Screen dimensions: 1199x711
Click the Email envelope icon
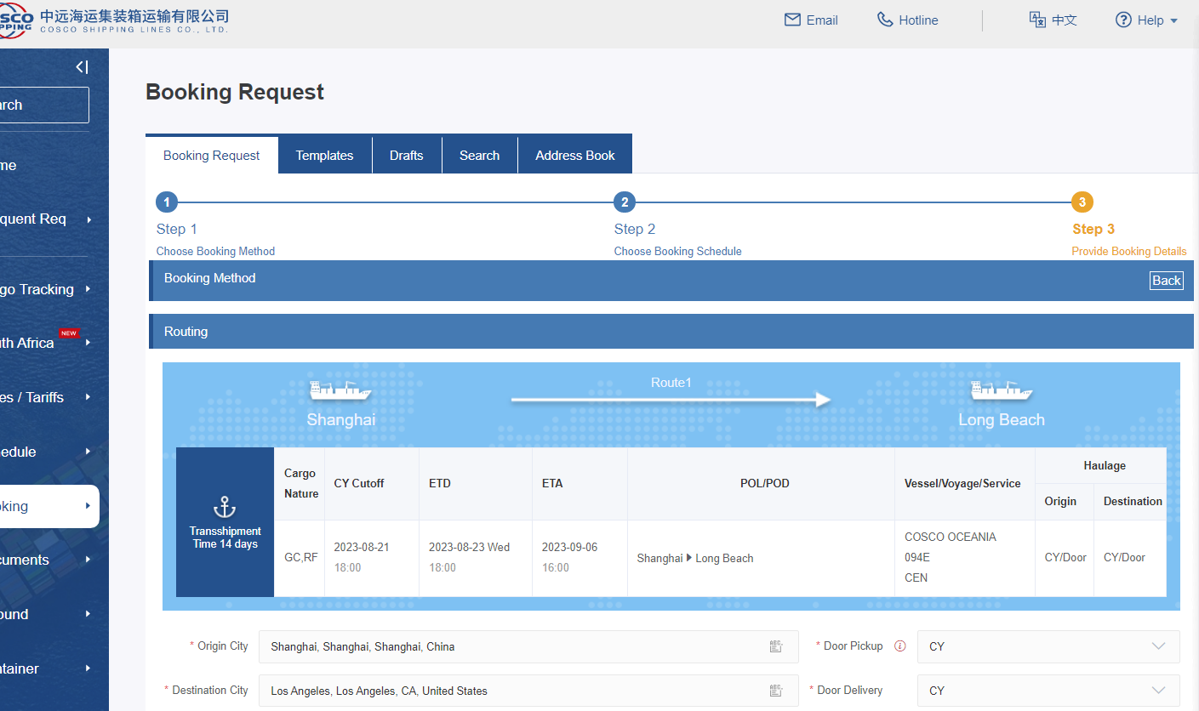tap(792, 20)
